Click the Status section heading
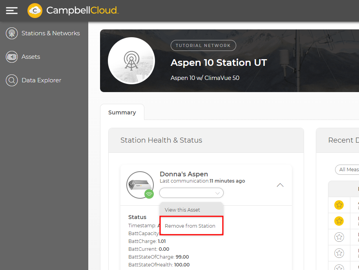Viewport: 359px width, 270px height. (x=137, y=217)
